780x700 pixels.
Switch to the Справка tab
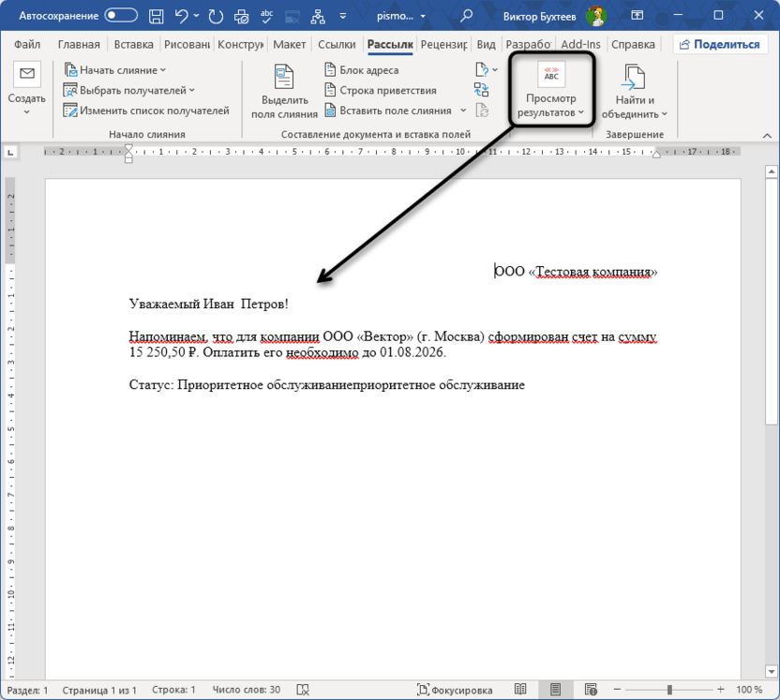pos(633,45)
